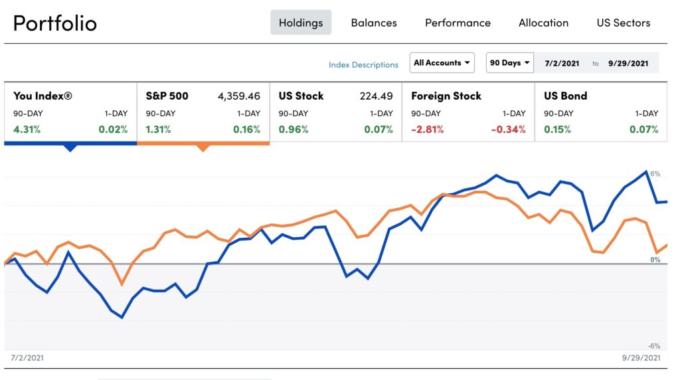The height and width of the screenshot is (380, 680).
Task: Click the S&P 500 1-day 0.16% value
Action: pos(246,130)
